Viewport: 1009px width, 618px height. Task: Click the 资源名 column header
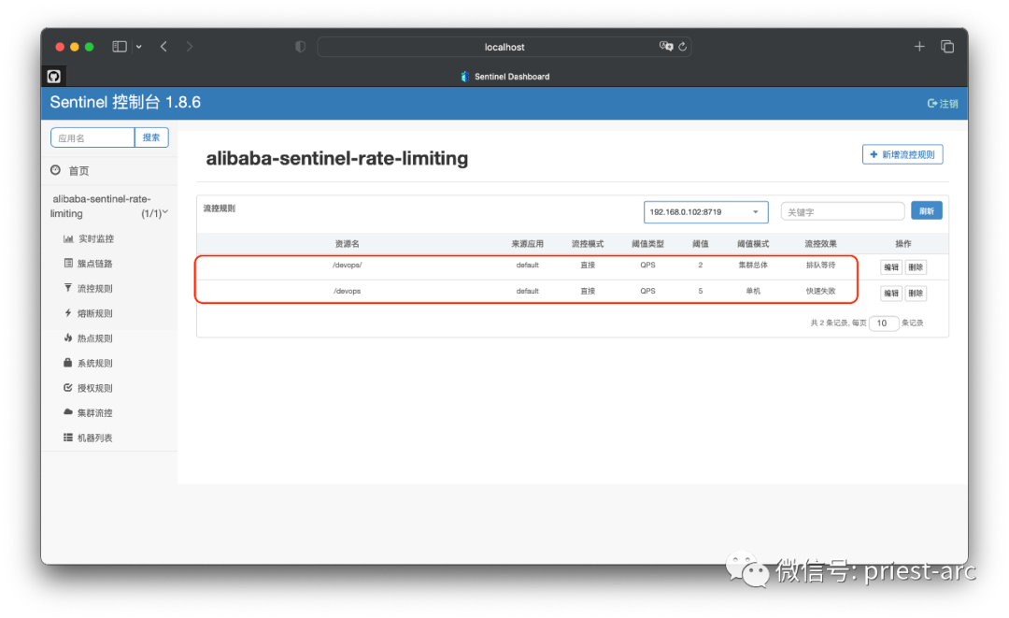(x=348, y=244)
